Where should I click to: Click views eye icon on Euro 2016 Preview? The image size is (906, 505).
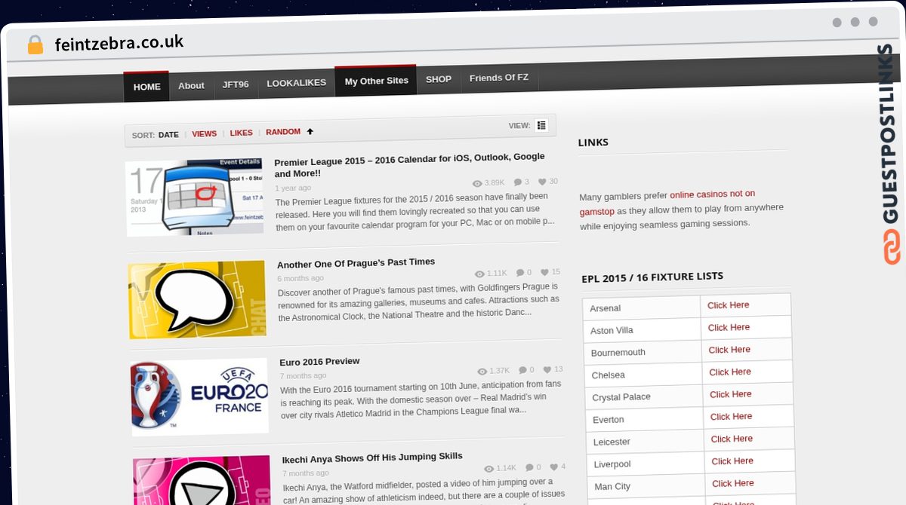pos(482,371)
